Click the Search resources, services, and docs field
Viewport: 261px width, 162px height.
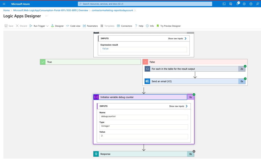pyautogui.click(x=145, y=4)
